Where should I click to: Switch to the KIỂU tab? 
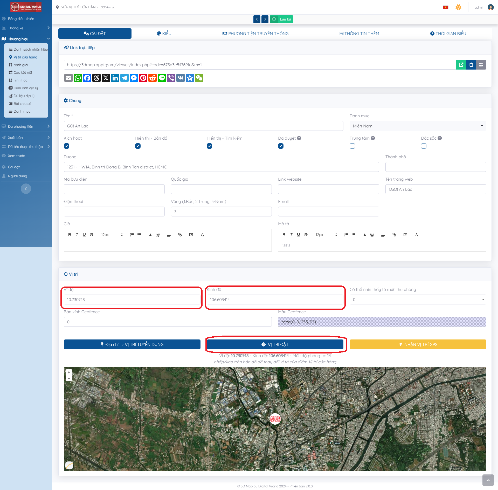pyautogui.click(x=164, y=33)
